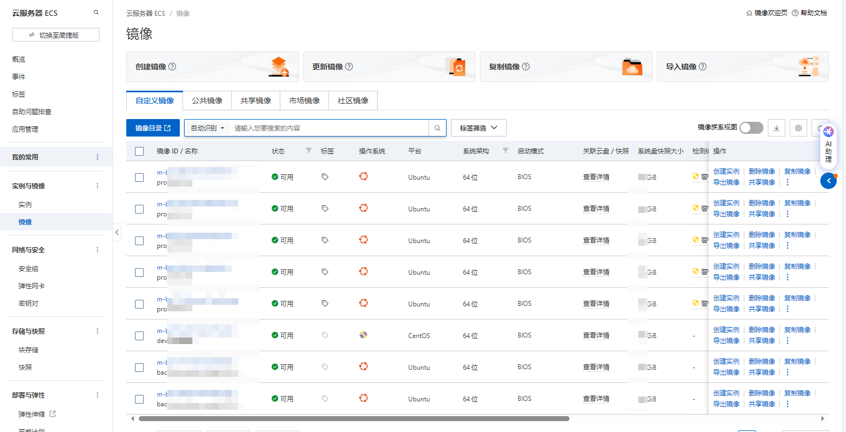
Task: Open the 存储与快照 section options dots
Action: pyautogui.click(x=98, y=332)
